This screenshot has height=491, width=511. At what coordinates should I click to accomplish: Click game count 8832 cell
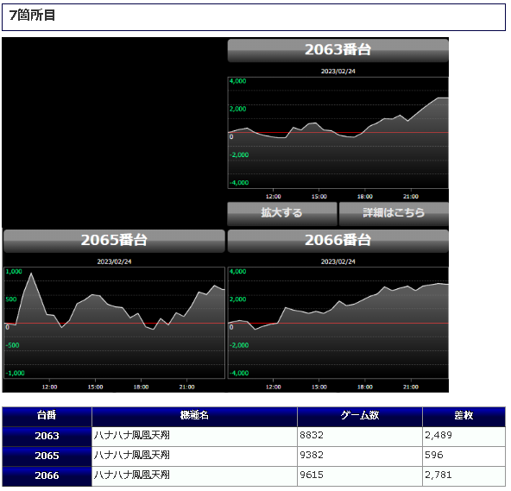coord(360,437)
